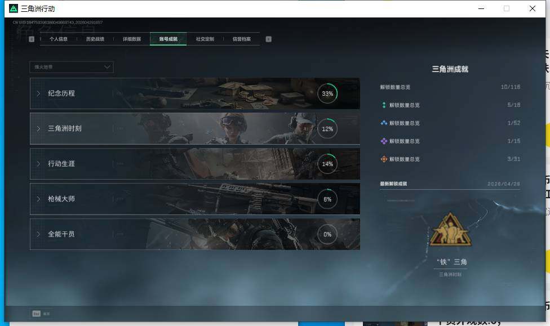
Task: Click the purple rarity icon beside 1/15
Action: [x=384, y=141]
